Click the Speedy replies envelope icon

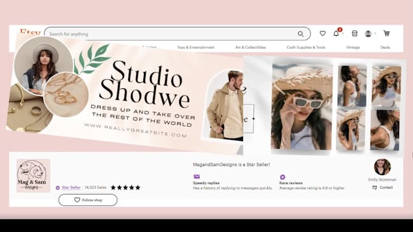(197, 176)
